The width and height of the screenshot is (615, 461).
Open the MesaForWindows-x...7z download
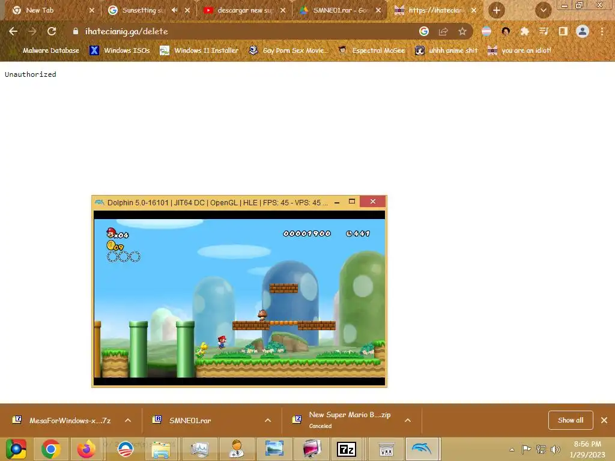62,420
